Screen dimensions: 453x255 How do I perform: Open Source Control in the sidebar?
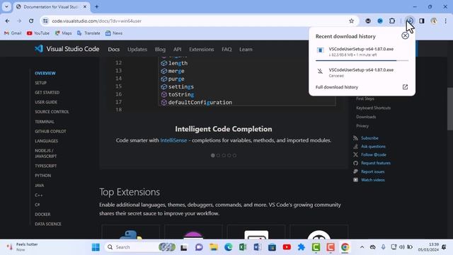click(x=52, y=112)
